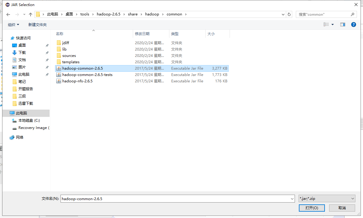Select the sources folder icon
This screenshot has width=363, height=218.
pos(59,55)
